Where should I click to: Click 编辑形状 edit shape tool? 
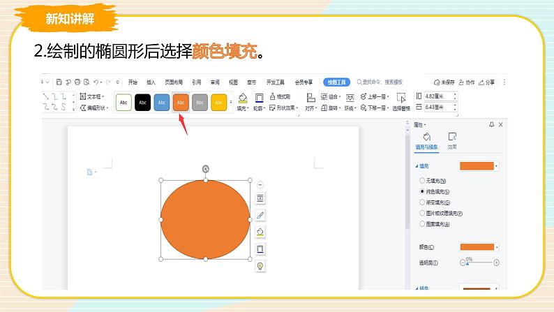coord(94,107)
